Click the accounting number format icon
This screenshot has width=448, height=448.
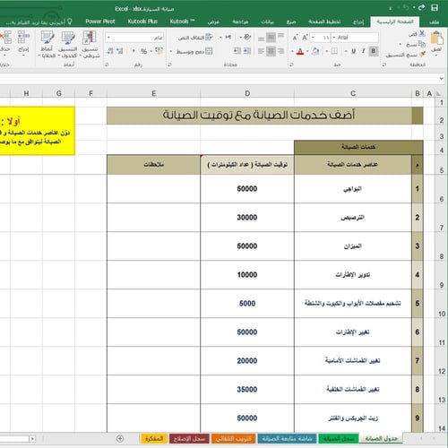(x=159, y=51)
